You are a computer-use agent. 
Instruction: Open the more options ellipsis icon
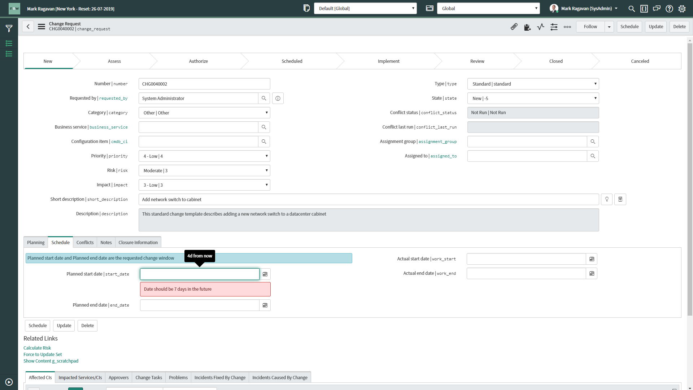[567, 27]
